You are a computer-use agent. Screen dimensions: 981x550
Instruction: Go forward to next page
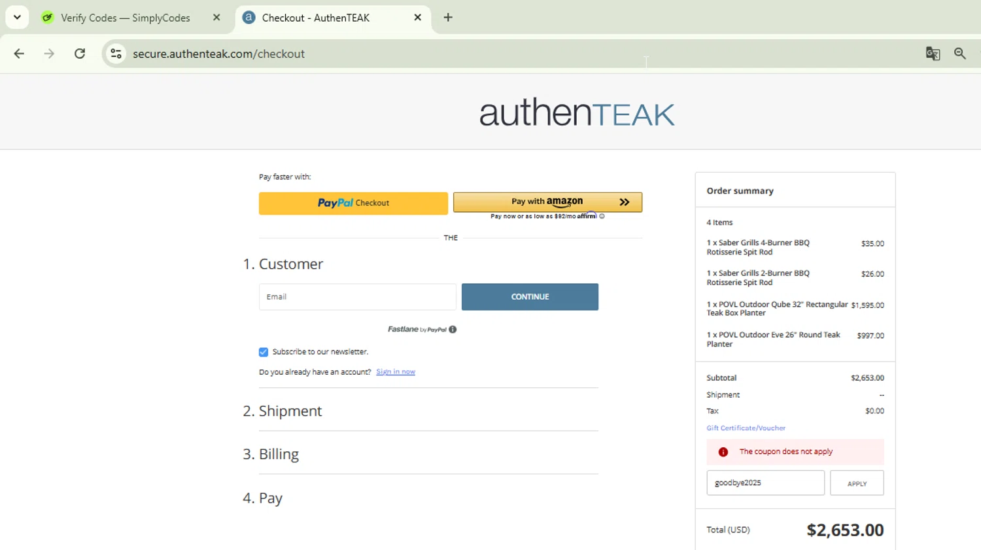[x=49, y=54]
